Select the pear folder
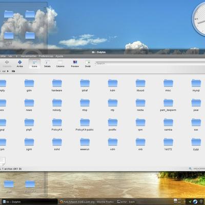The height and width of the screenshot is (205, 205). coord(196,105)
